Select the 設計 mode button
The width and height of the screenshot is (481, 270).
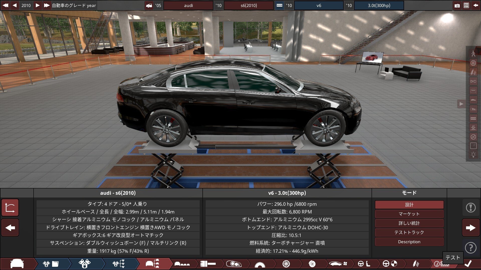409,204
